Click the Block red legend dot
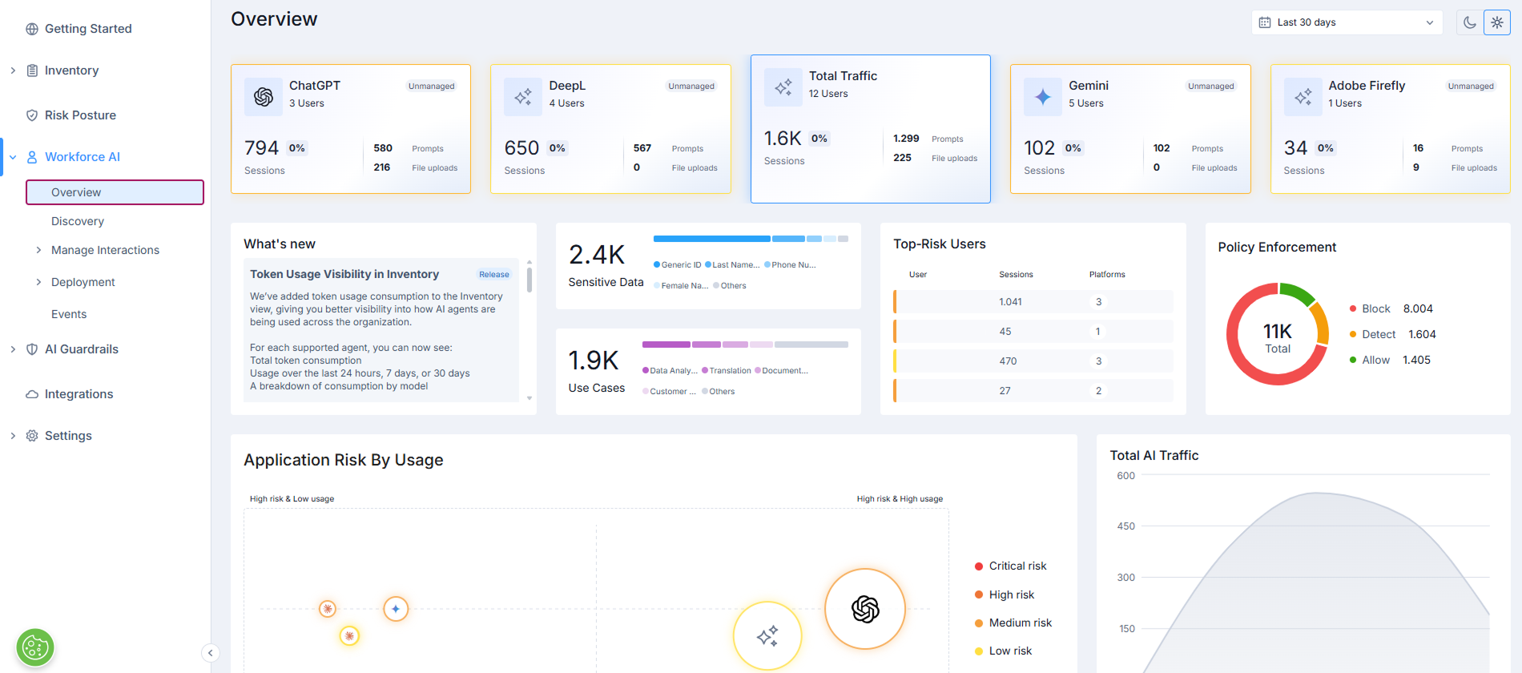Viewport: 1522px width, 673px height. (1353, 308)
